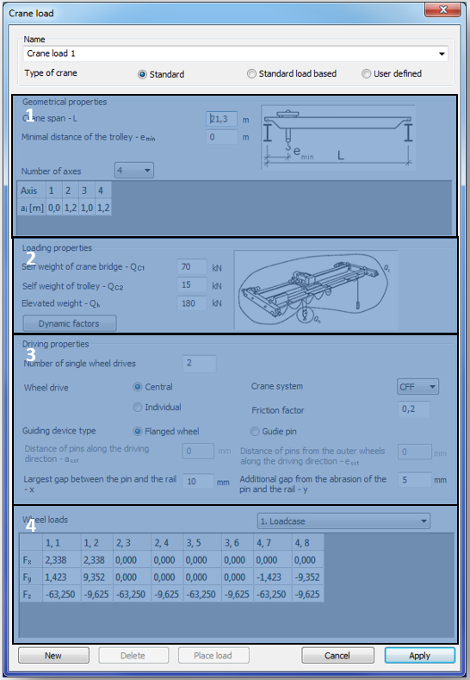Select the Standard load based radio button
470x680 pixels.
[x=251, y=74]
